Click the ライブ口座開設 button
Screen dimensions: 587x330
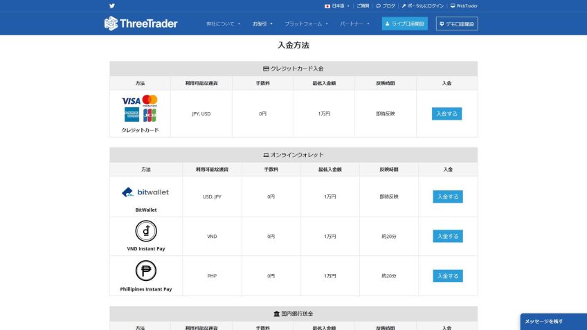coord(405,24)
